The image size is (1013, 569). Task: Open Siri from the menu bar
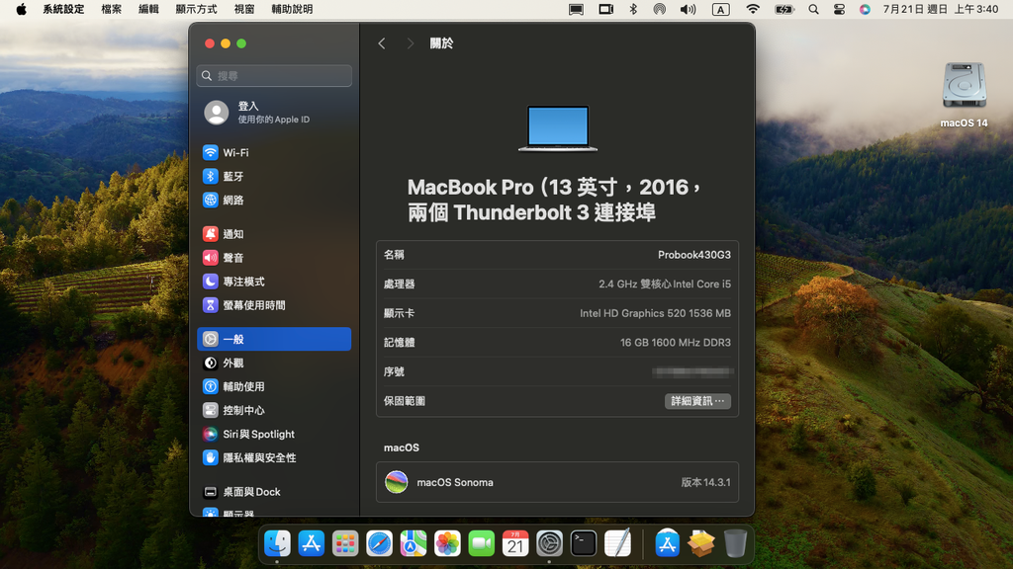pos(865,9)
